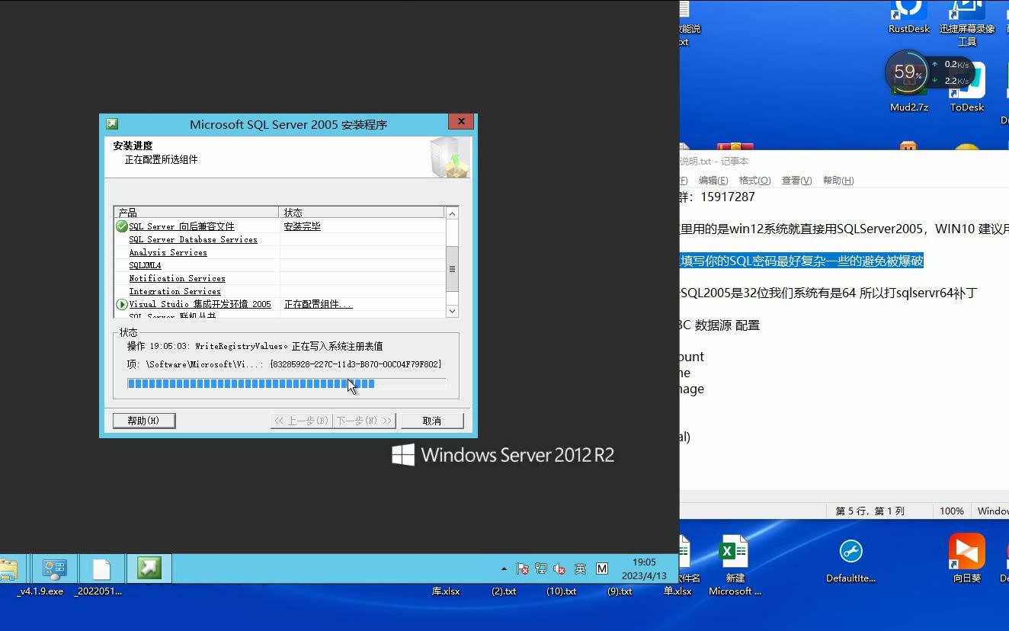The image size is (1009, 631).
Task: Open the Analysis Services product link
Action: coord(168,252)
